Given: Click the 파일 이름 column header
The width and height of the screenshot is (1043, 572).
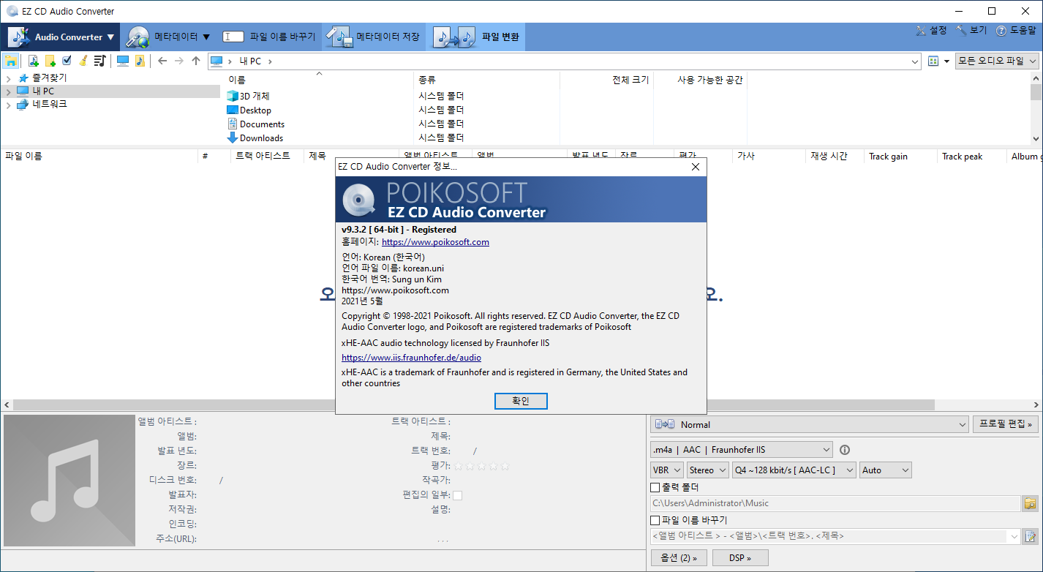Looking at the screenshot, I should [99, 156].
